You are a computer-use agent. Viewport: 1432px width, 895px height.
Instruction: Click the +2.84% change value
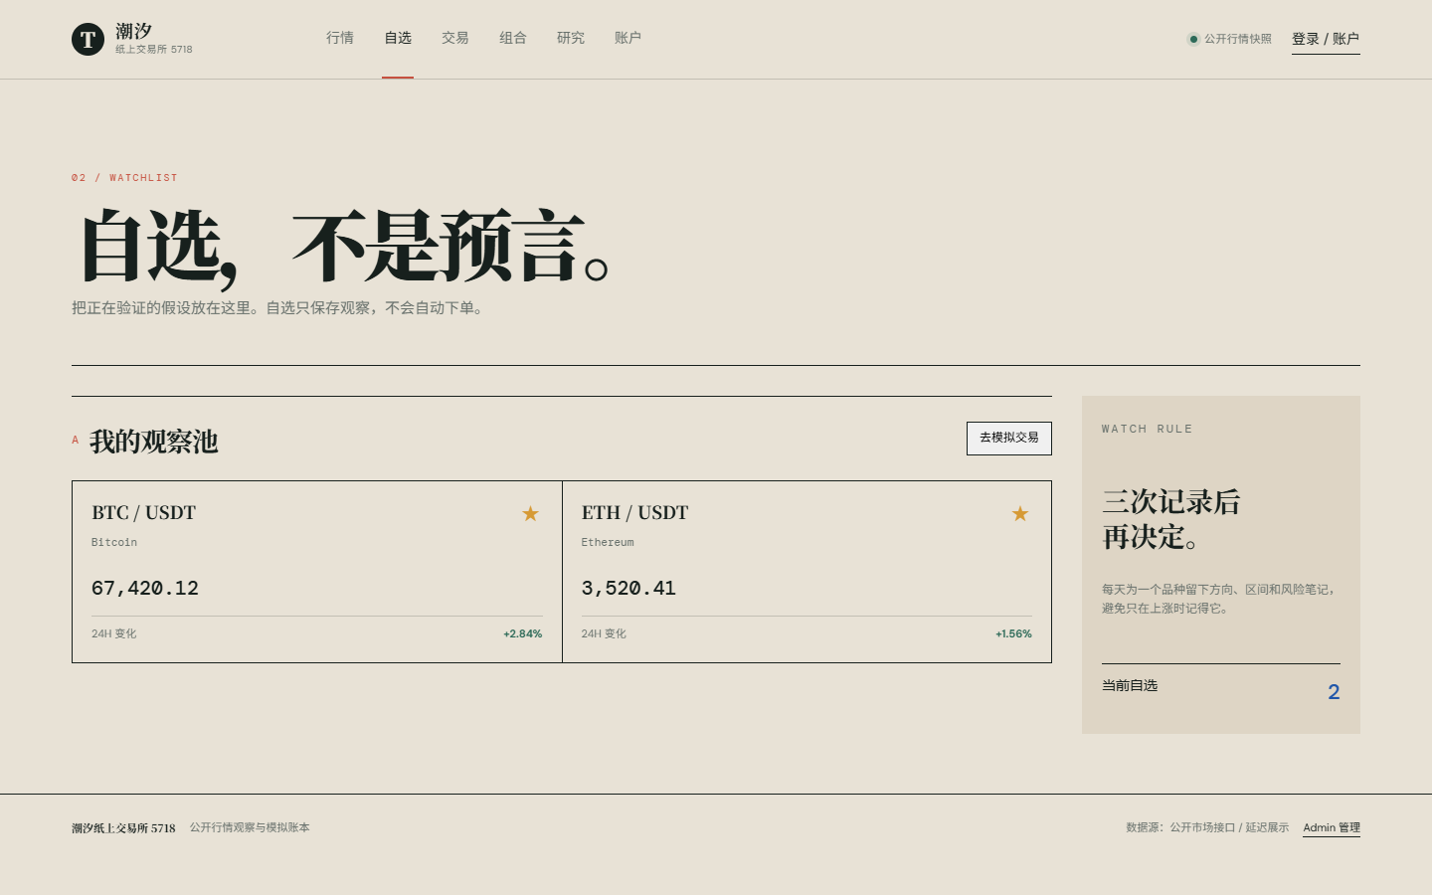point(523,633)
